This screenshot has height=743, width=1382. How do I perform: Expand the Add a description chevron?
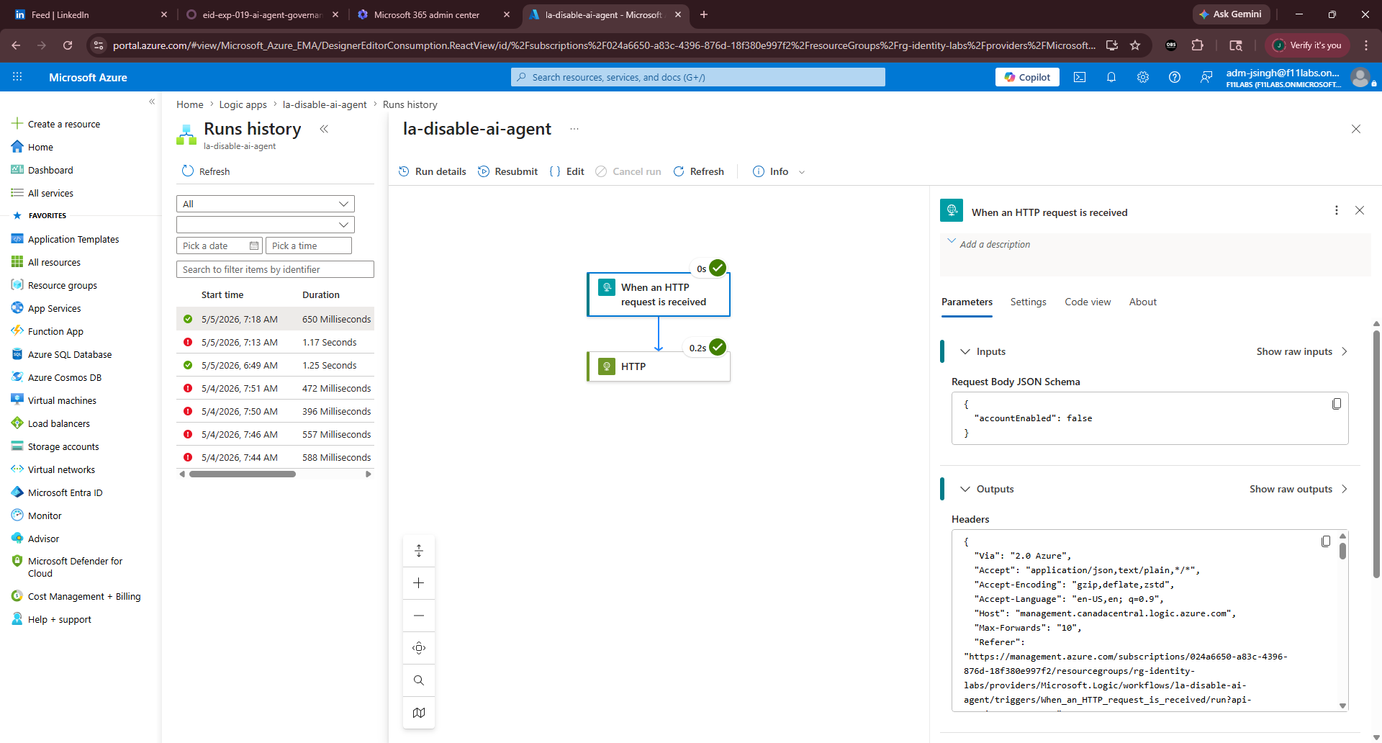pos(952,241)
